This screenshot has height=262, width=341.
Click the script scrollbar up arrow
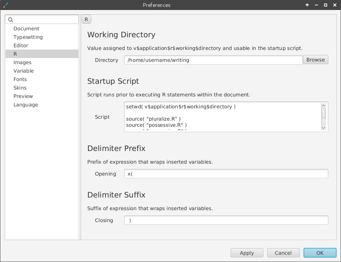coord(324,106)
